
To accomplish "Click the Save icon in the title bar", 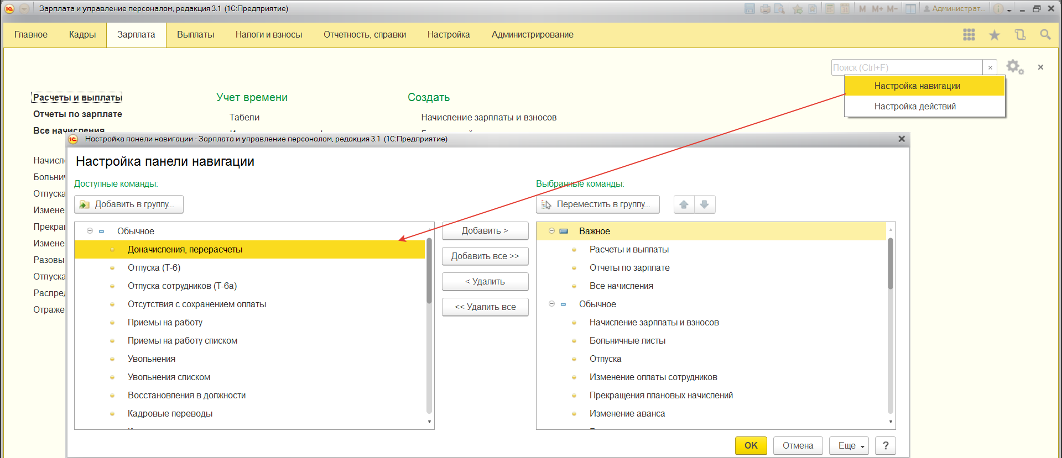I will (749, 9).
